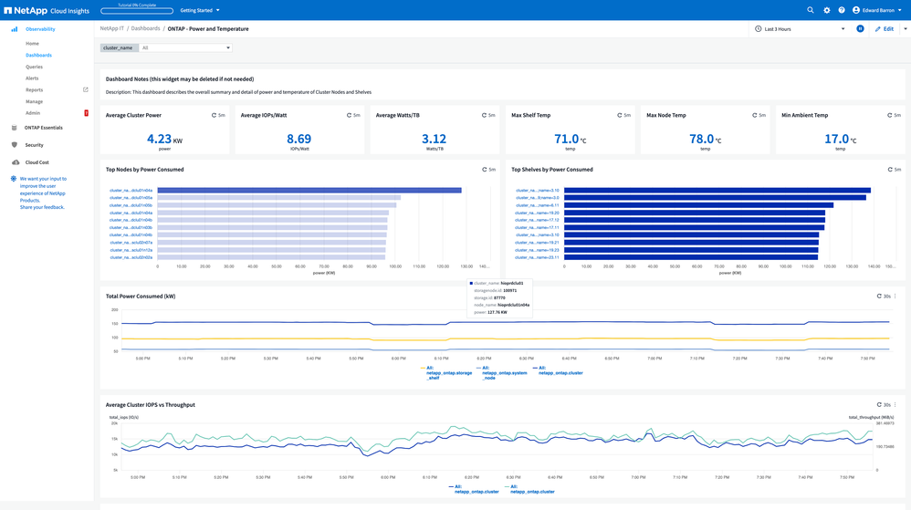Screen dimensions: 911x510
Task: Click the Observability bar chart icon
Action: click(15, 29)
